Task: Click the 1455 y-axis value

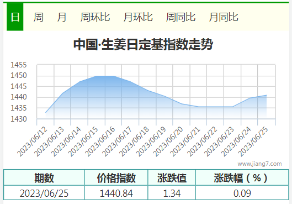Action: (x=19, y=65)
